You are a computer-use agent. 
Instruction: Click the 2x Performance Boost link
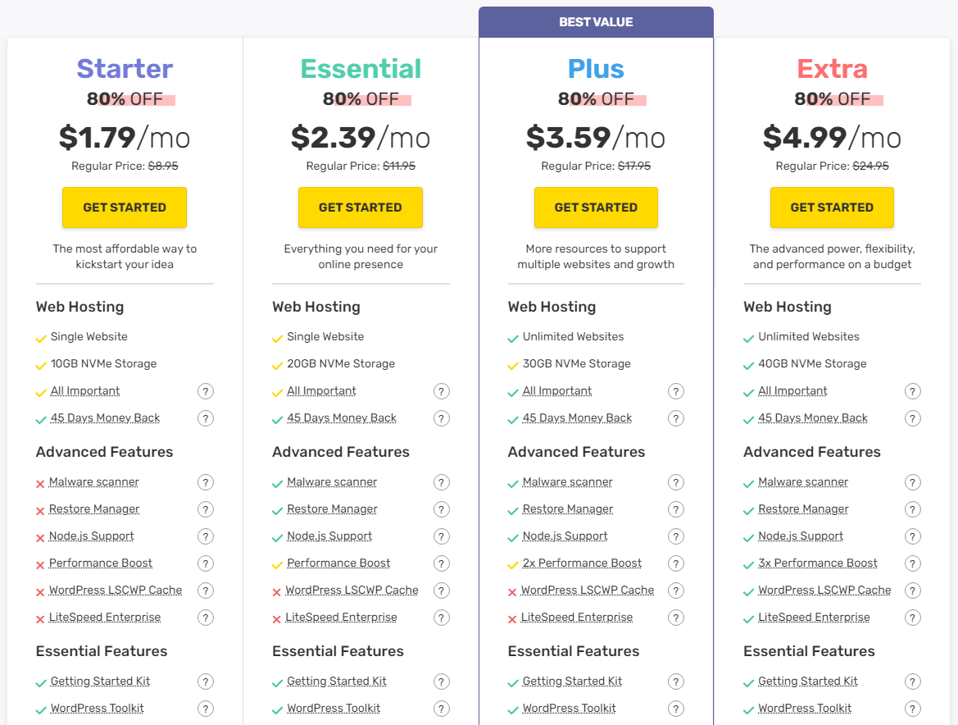(x=582, y=563)
